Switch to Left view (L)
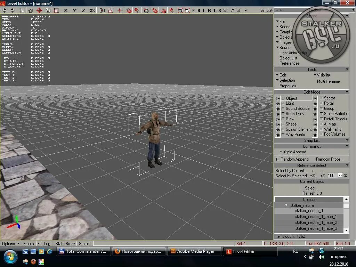Screen dimensions: 356x267 (x=204, y=10)
